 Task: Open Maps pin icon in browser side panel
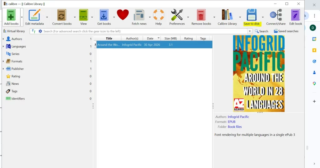tap(314, 83)
